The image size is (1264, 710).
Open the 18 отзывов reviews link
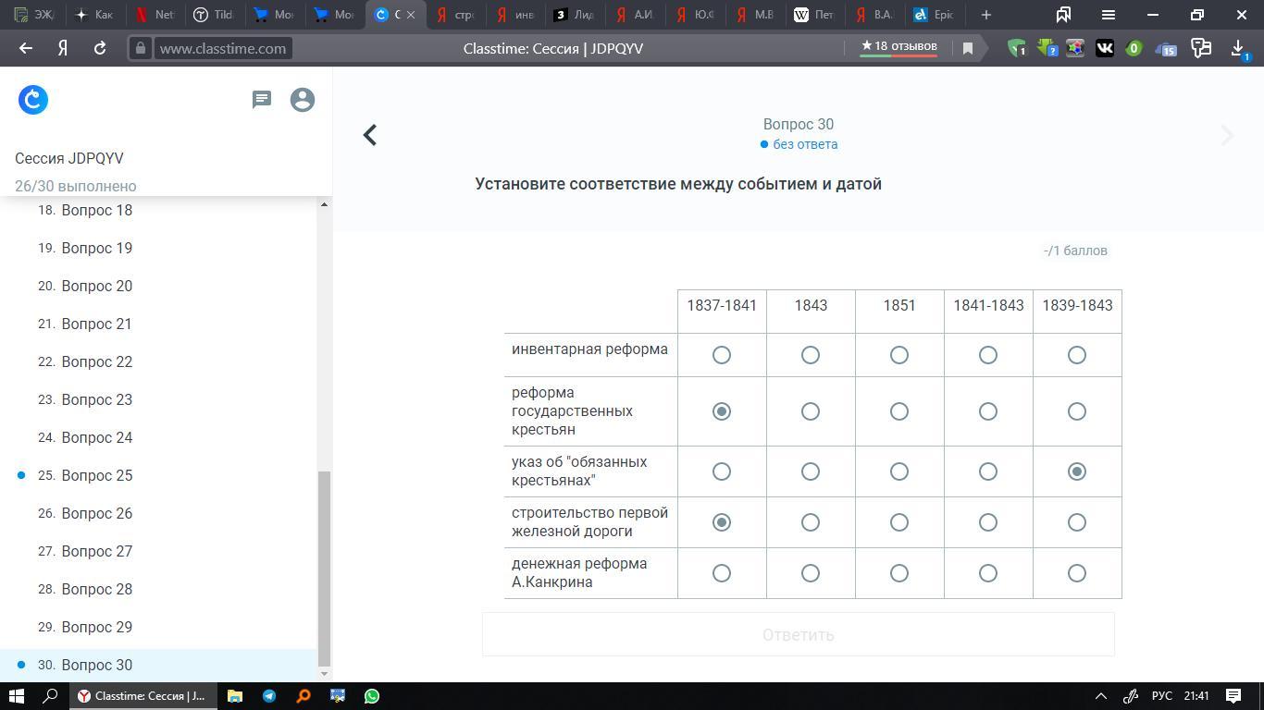pyautogui.click(x=899, y=46)
